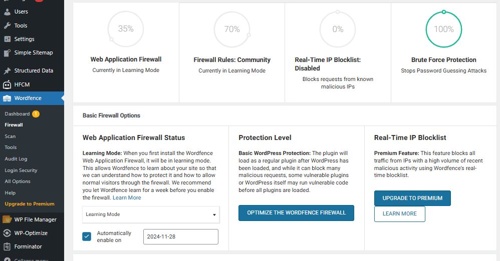Click the Upgrade to Premium button
Screen dimensions: 500x261
coord(412,198)
